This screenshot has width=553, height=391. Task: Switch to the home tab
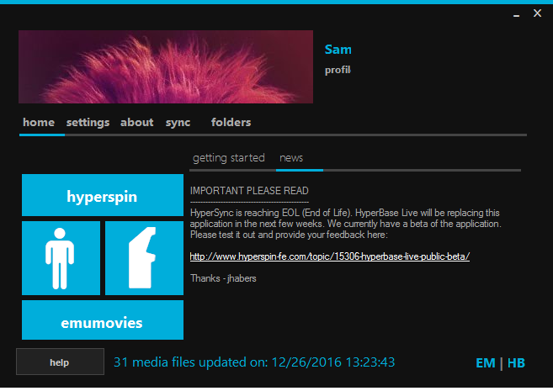point(39,122)
